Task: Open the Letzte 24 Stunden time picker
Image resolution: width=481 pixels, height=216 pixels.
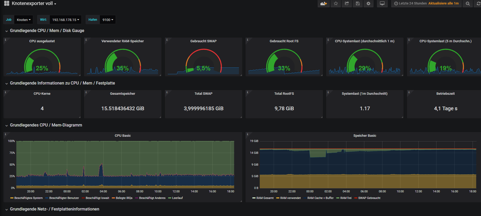Action: coord(426,3)
